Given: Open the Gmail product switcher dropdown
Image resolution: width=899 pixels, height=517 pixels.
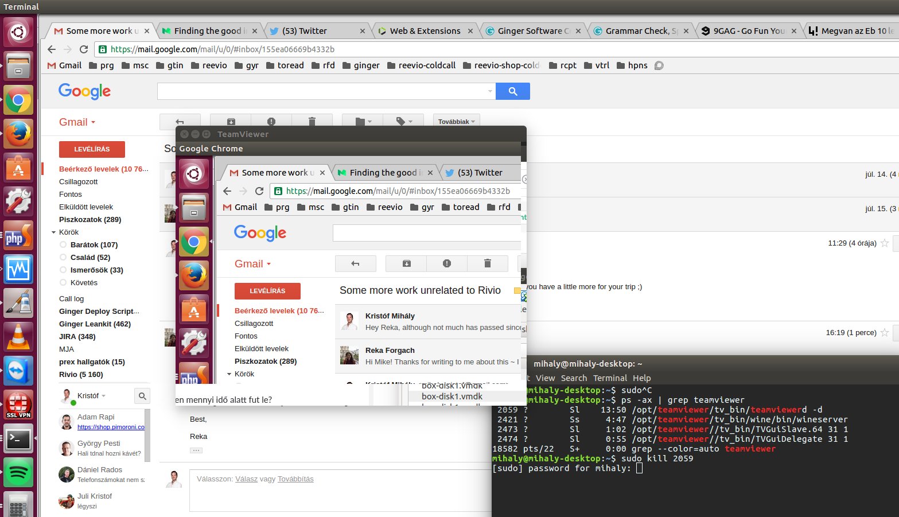Looking at the screenshot, I should pyautogui.click(x=77, y=122).
